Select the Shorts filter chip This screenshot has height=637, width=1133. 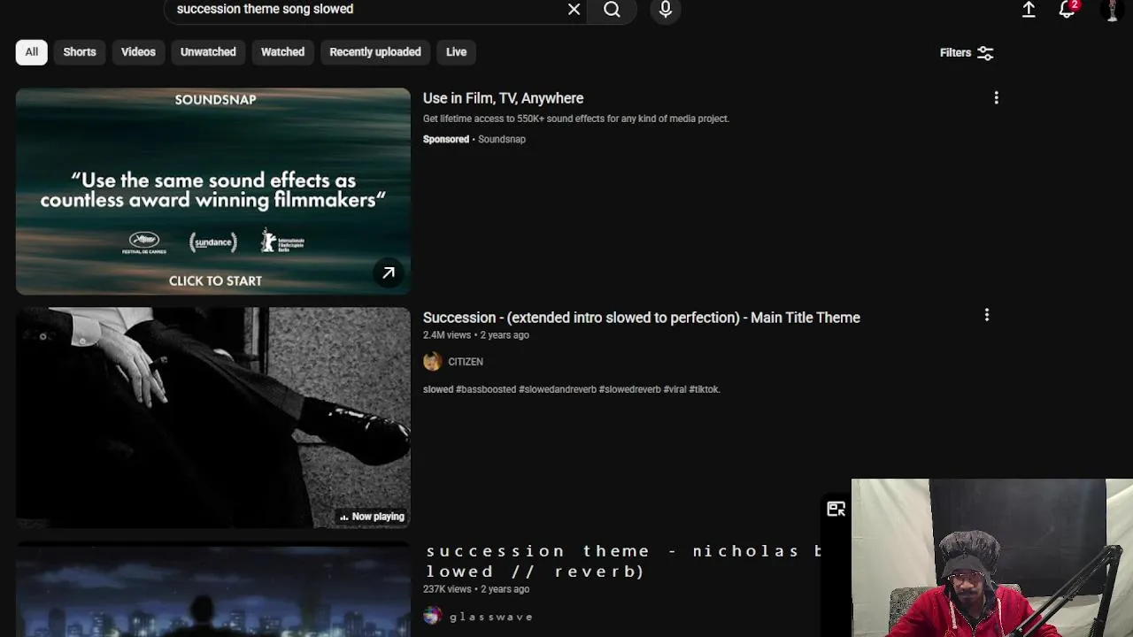tap(80, 52)
